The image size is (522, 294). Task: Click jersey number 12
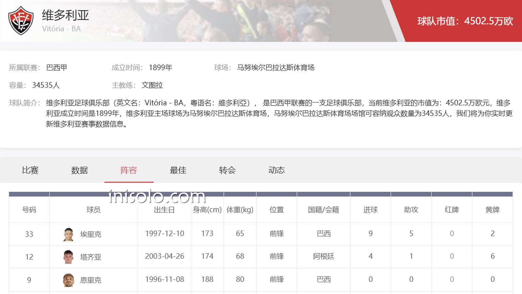tap(29, 257)
